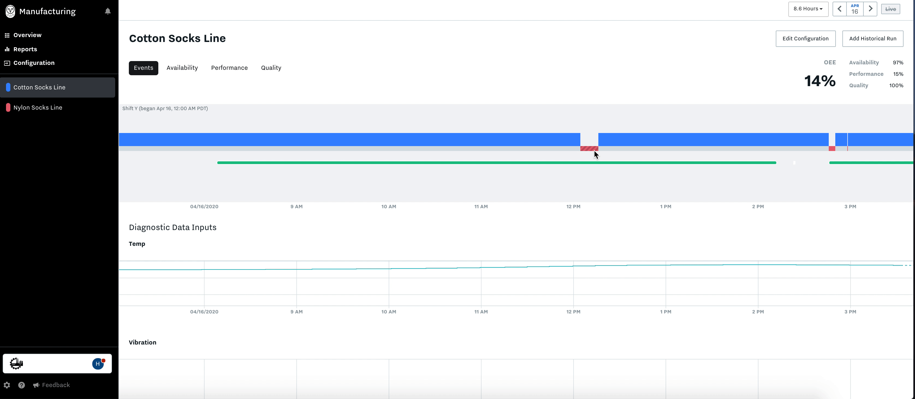The height and width of the screenshot is (399, 915).
Task: Click the Feedback link
Action: [56, 385]
